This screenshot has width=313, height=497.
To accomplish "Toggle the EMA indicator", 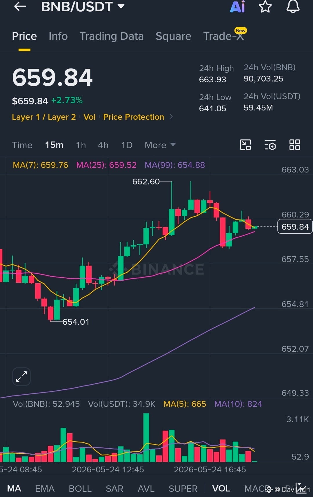I will [45, 489].
